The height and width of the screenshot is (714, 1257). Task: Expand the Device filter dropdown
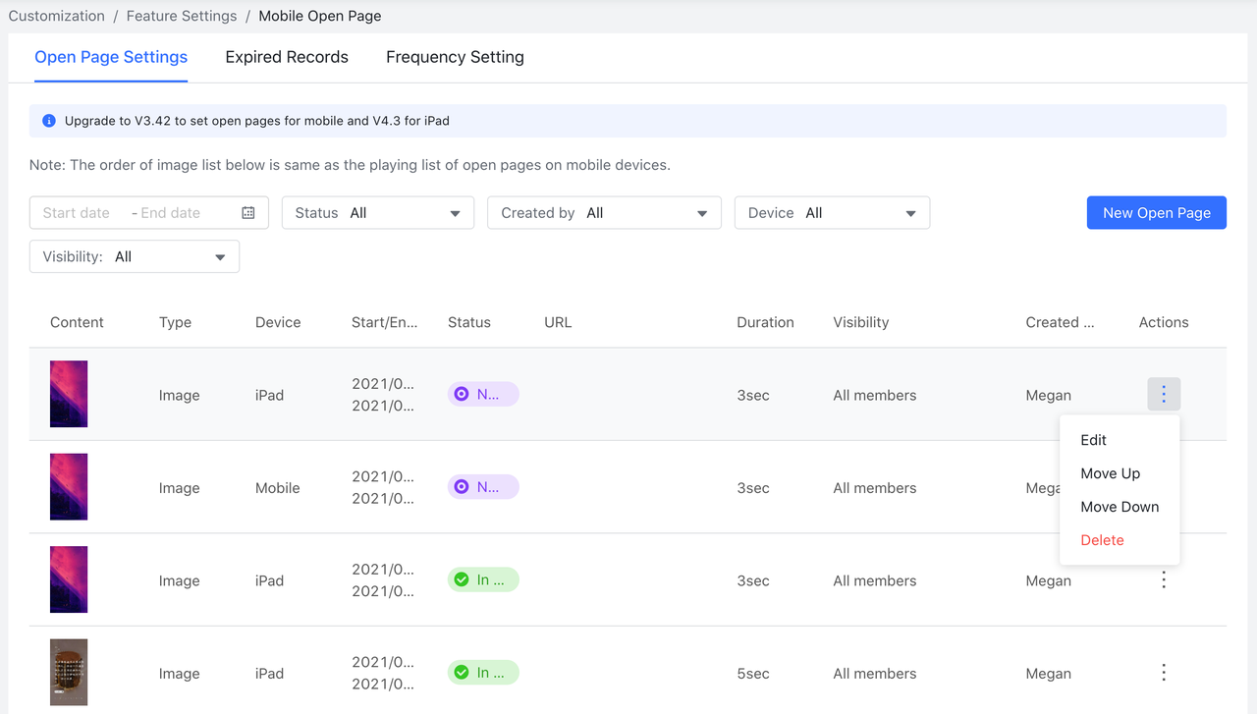pyautogui.click(x=832, y=212)
